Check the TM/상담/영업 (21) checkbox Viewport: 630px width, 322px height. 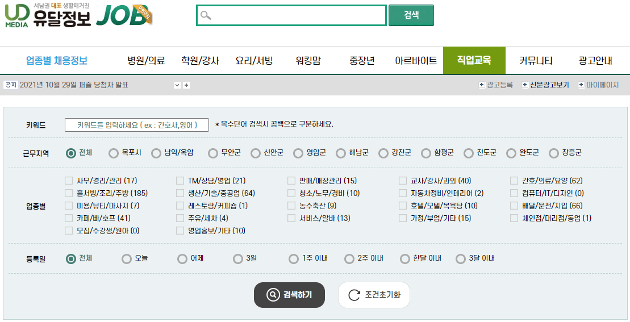coord(180,181)
